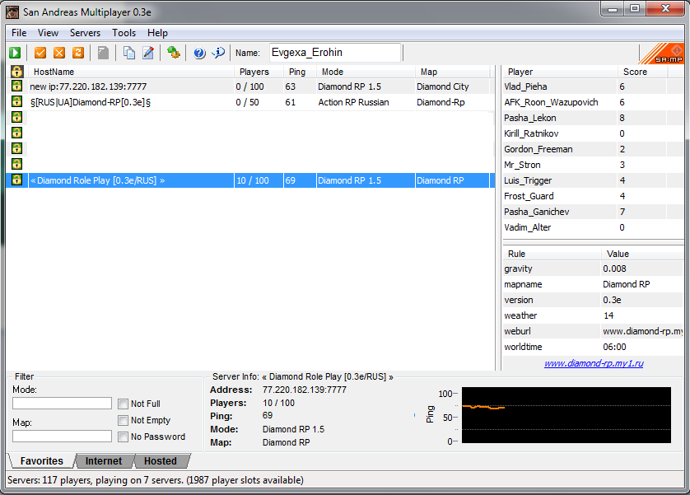This screenshot has width=690, height=495.
Task: Open Server Properties pencil icon
Action: tap(148, 53)
